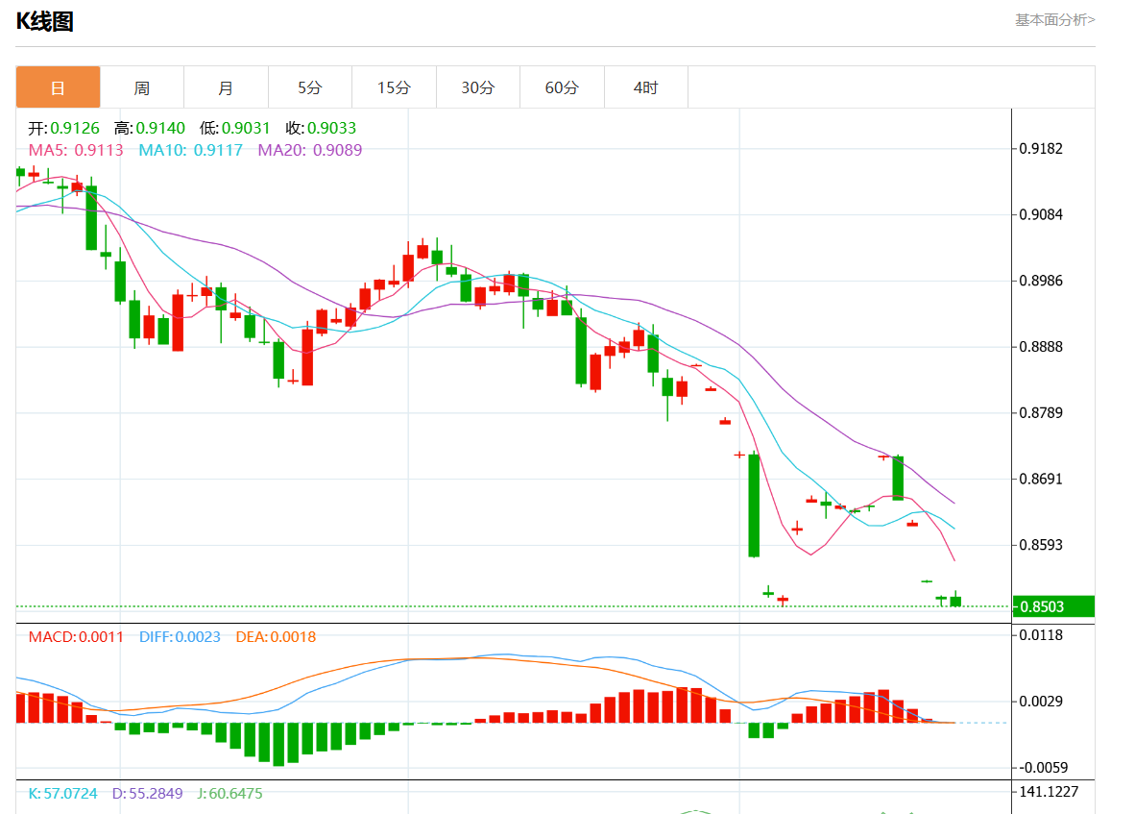Click the K value in the KDJ panel

point(62,794)
